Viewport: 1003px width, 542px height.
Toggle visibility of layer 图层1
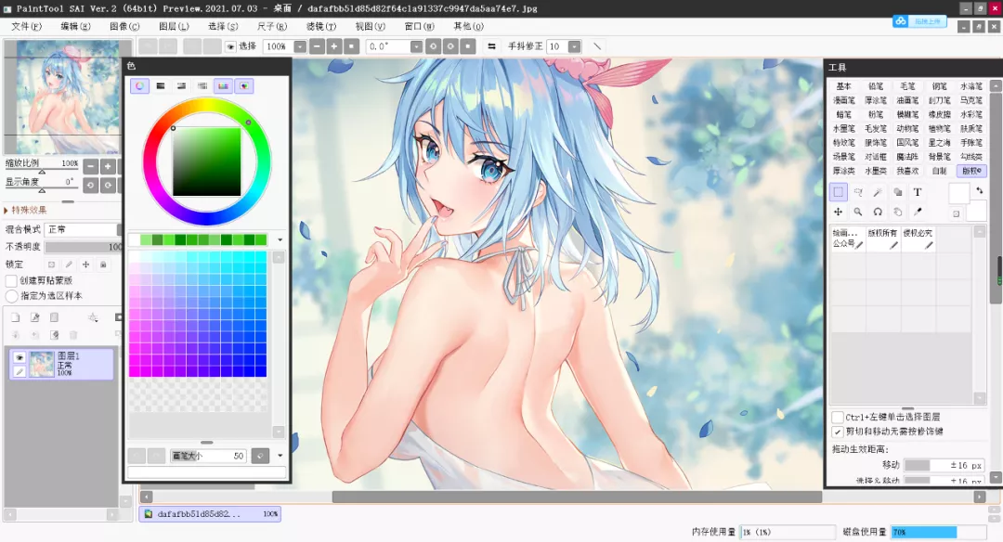pyautogui.click(x=20, y=357)
